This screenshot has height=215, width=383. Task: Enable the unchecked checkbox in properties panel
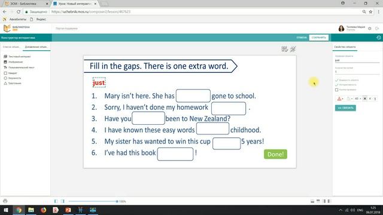tap(336, 90)
